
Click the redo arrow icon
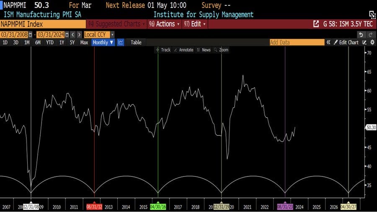tap(371, 34)
